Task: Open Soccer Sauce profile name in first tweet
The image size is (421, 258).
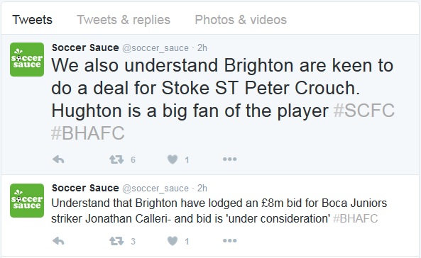Action: 85,47
